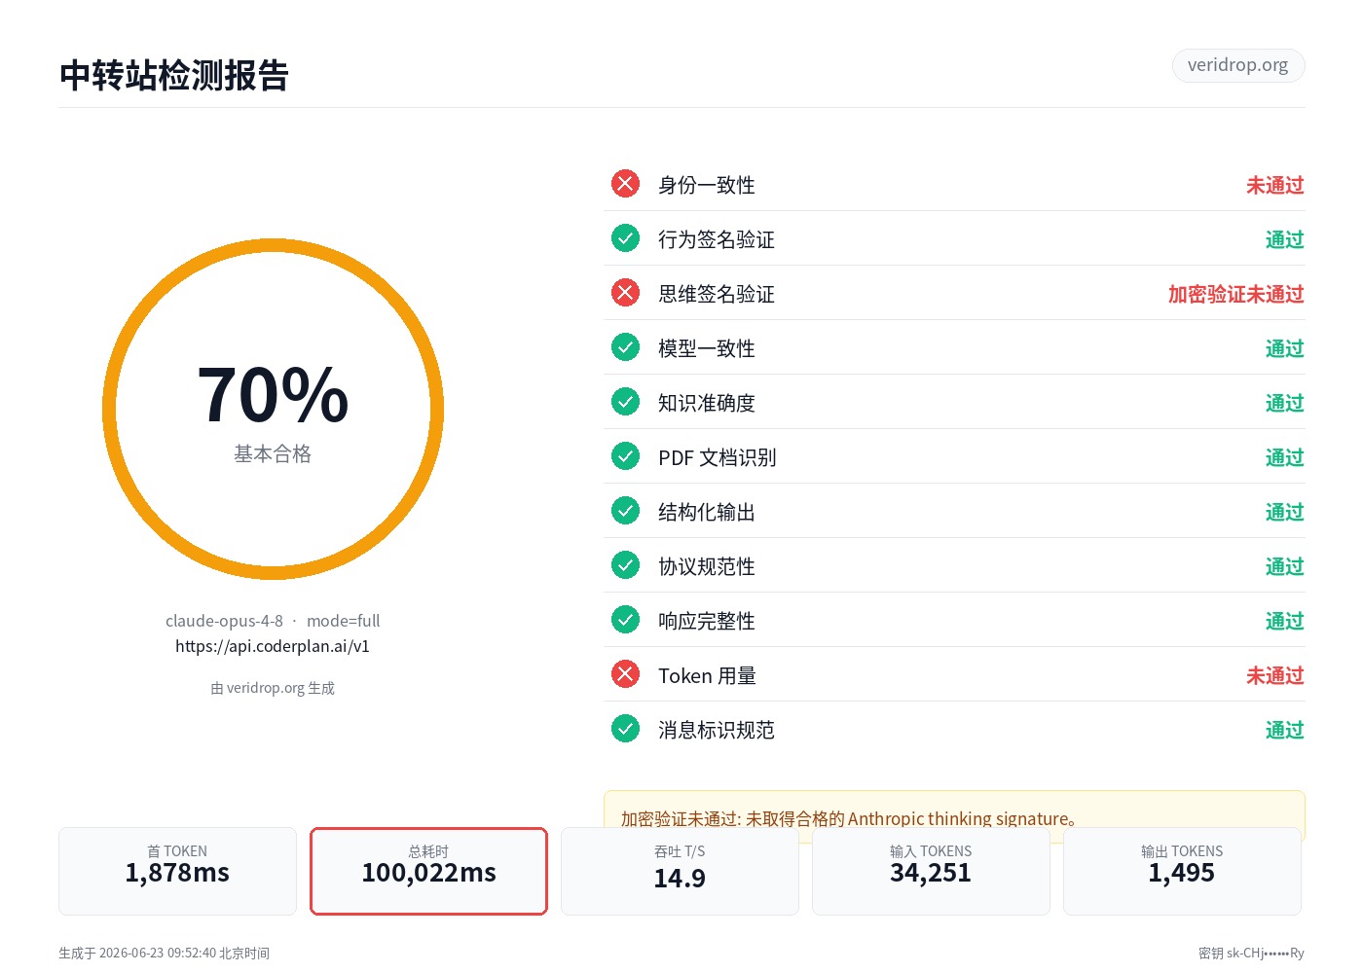
Task: Click the green check icon beside 结构化输出
Action: [625, 510]
